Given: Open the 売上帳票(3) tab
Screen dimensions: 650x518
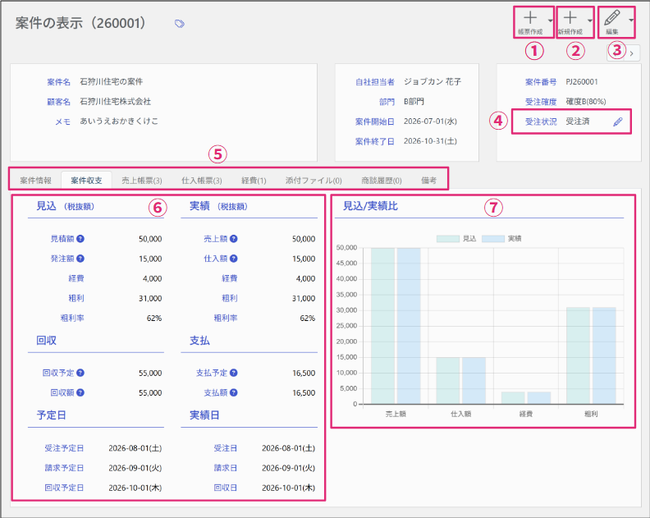Looking at the screenshot, I should (x=142, y=181).
